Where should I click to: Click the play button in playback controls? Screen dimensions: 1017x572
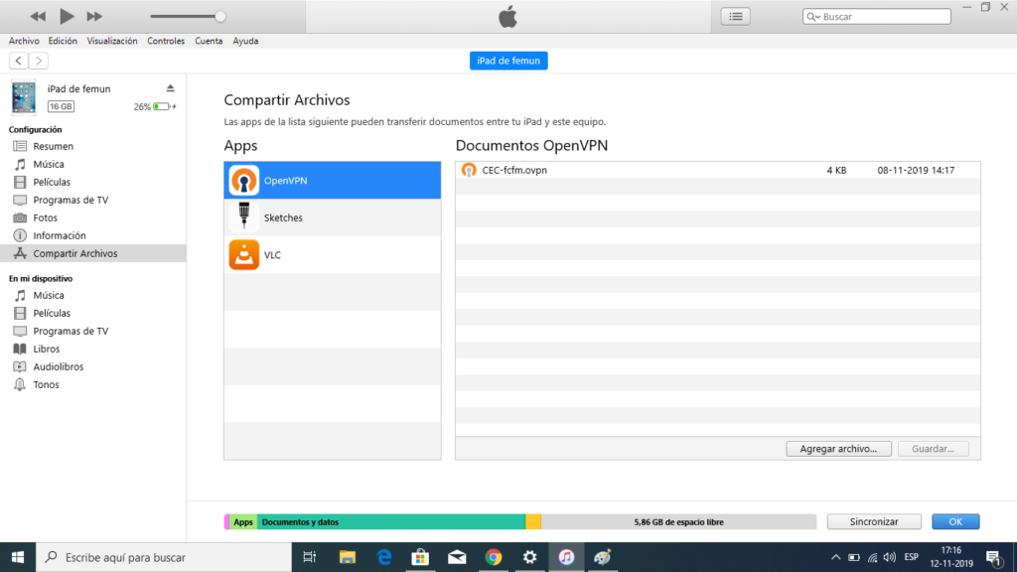67,16
